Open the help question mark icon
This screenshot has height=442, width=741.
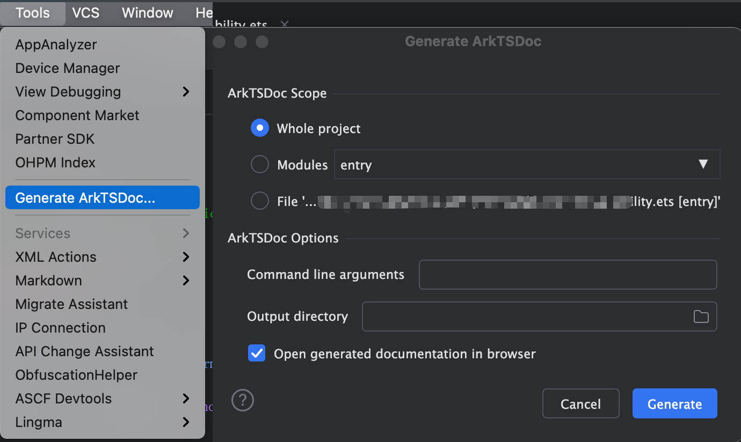243,400
